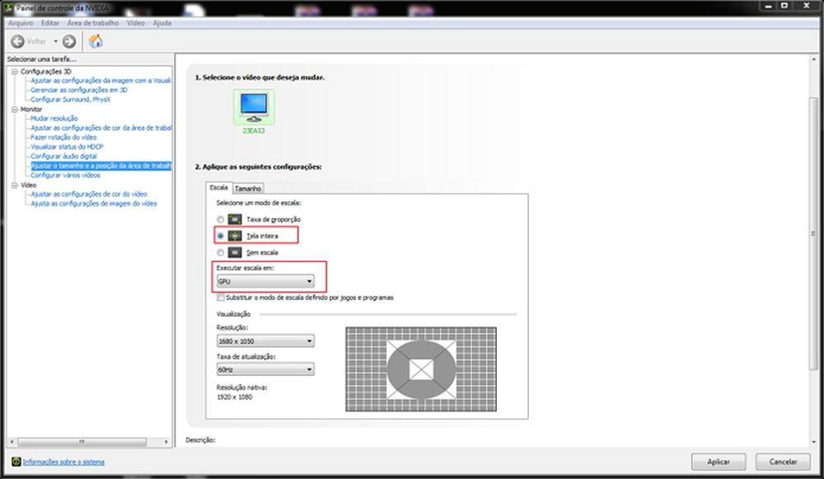Maximize the NVIDIA control panel window
This screenshot has width=824, height=479.
pos(784,7)
